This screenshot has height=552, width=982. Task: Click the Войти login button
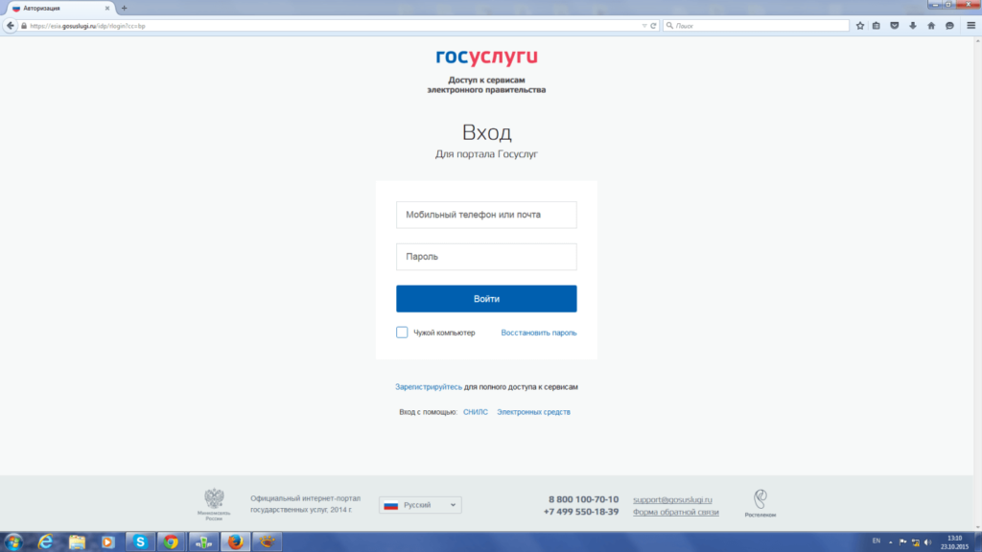click(x=486, y=299)
